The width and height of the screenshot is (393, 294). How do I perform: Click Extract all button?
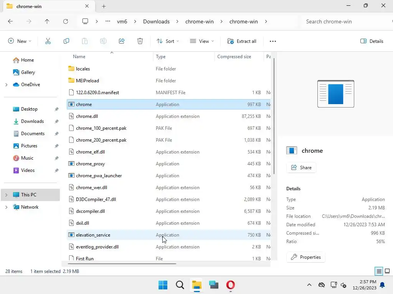tap(242, 41)
